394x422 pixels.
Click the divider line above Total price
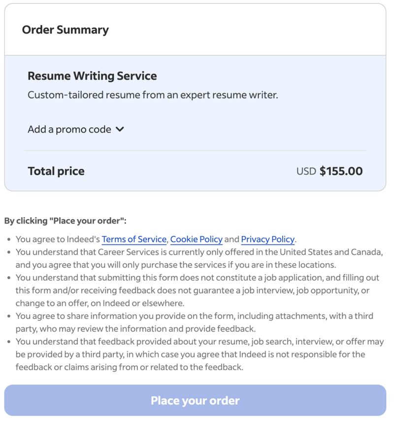pos(196,150)
